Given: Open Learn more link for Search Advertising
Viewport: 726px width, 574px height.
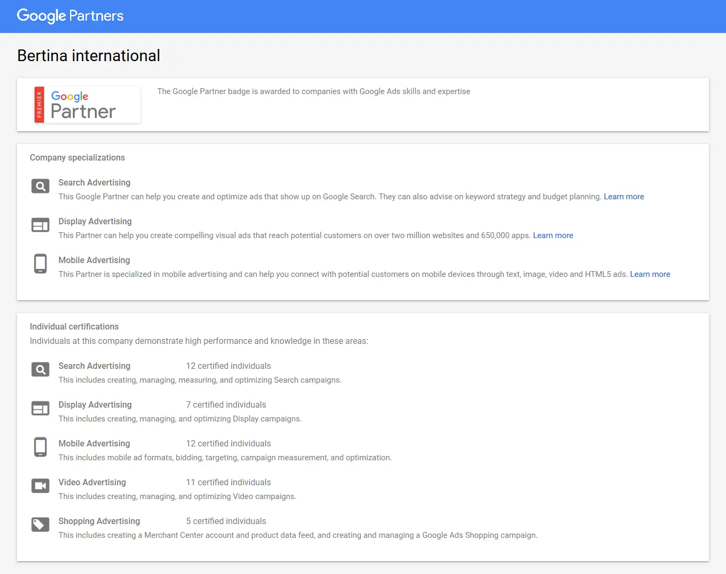Looking at the screenshot, I should (x=623, y=197).
